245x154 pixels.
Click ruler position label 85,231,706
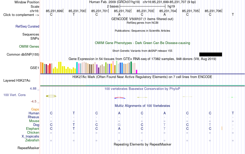click(x=213, y=11)
